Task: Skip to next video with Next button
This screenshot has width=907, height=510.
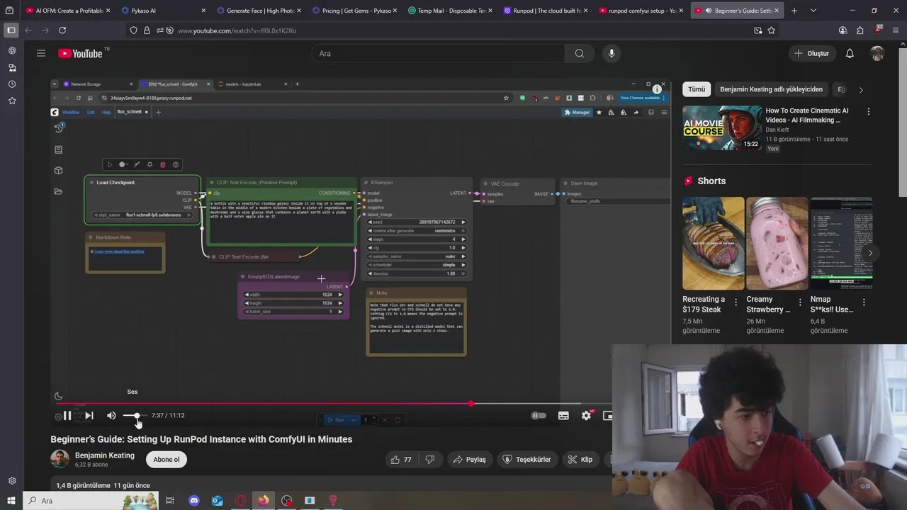Action: (x=89, y=416)
